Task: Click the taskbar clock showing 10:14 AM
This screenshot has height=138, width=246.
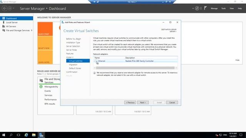Action: click(233, 135)
